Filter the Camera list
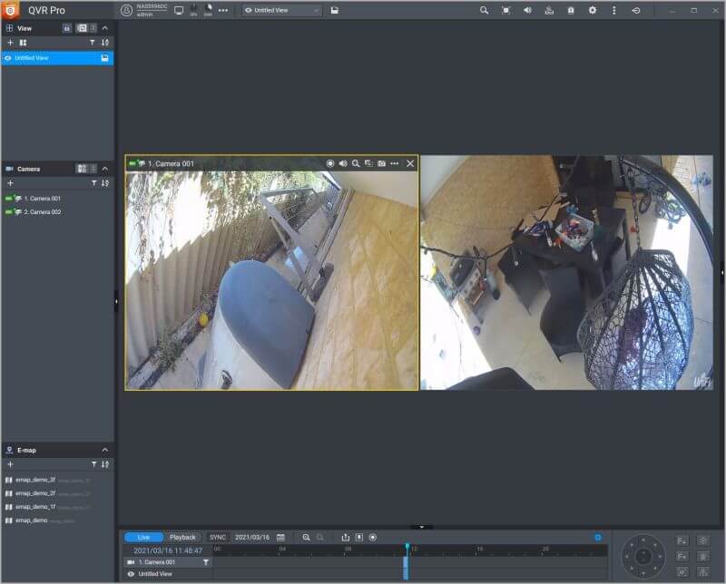 93,183
